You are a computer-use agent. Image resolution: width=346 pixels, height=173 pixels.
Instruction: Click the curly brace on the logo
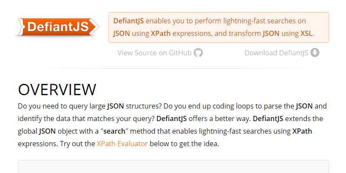pyautogui.click(x=20, y=27)
